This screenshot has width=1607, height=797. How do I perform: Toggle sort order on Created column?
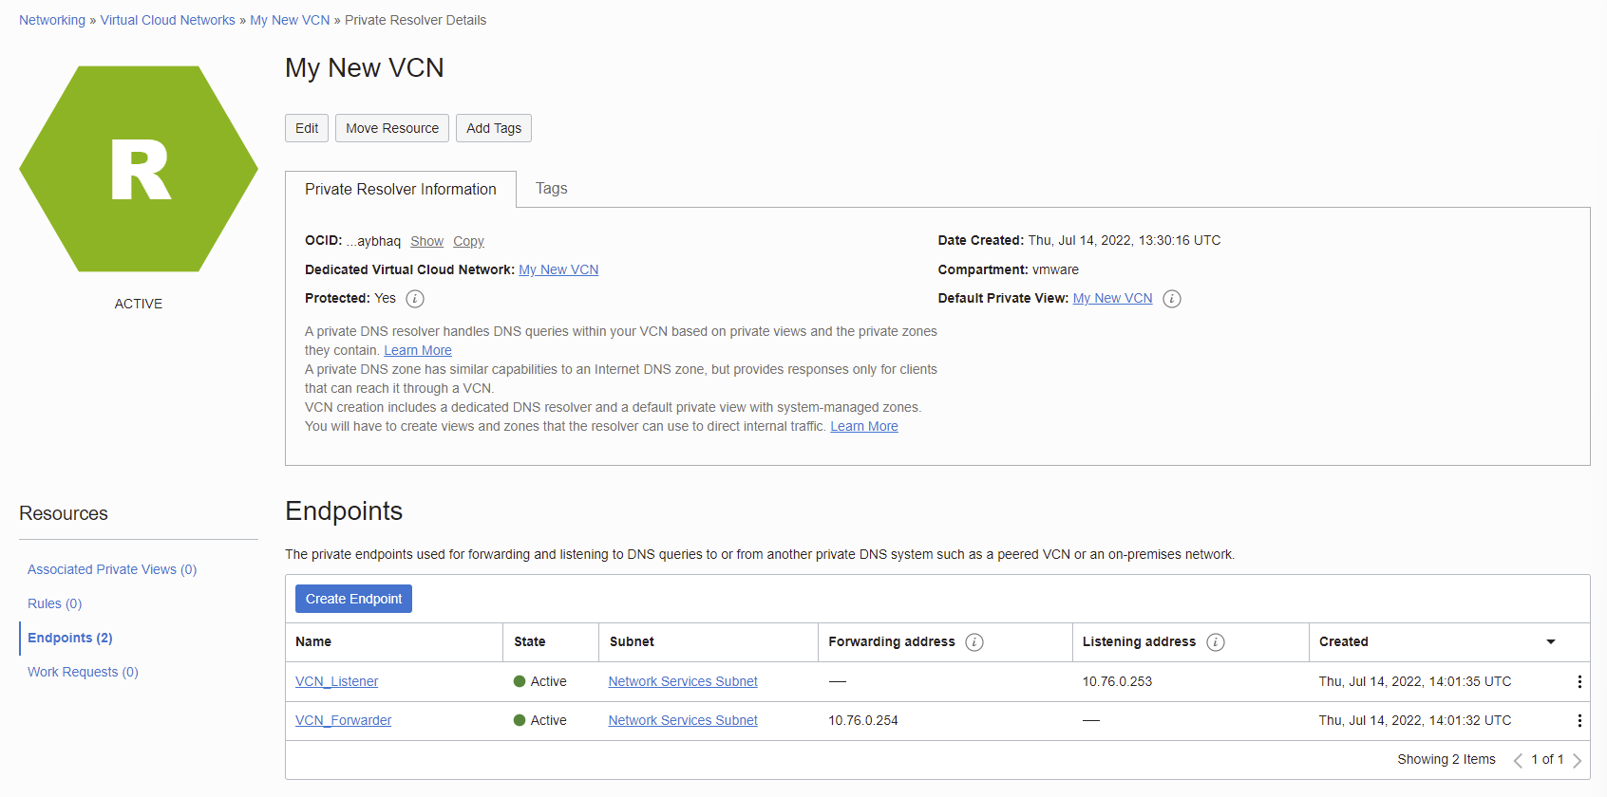pyautogui.click(x=1551, y=642)
